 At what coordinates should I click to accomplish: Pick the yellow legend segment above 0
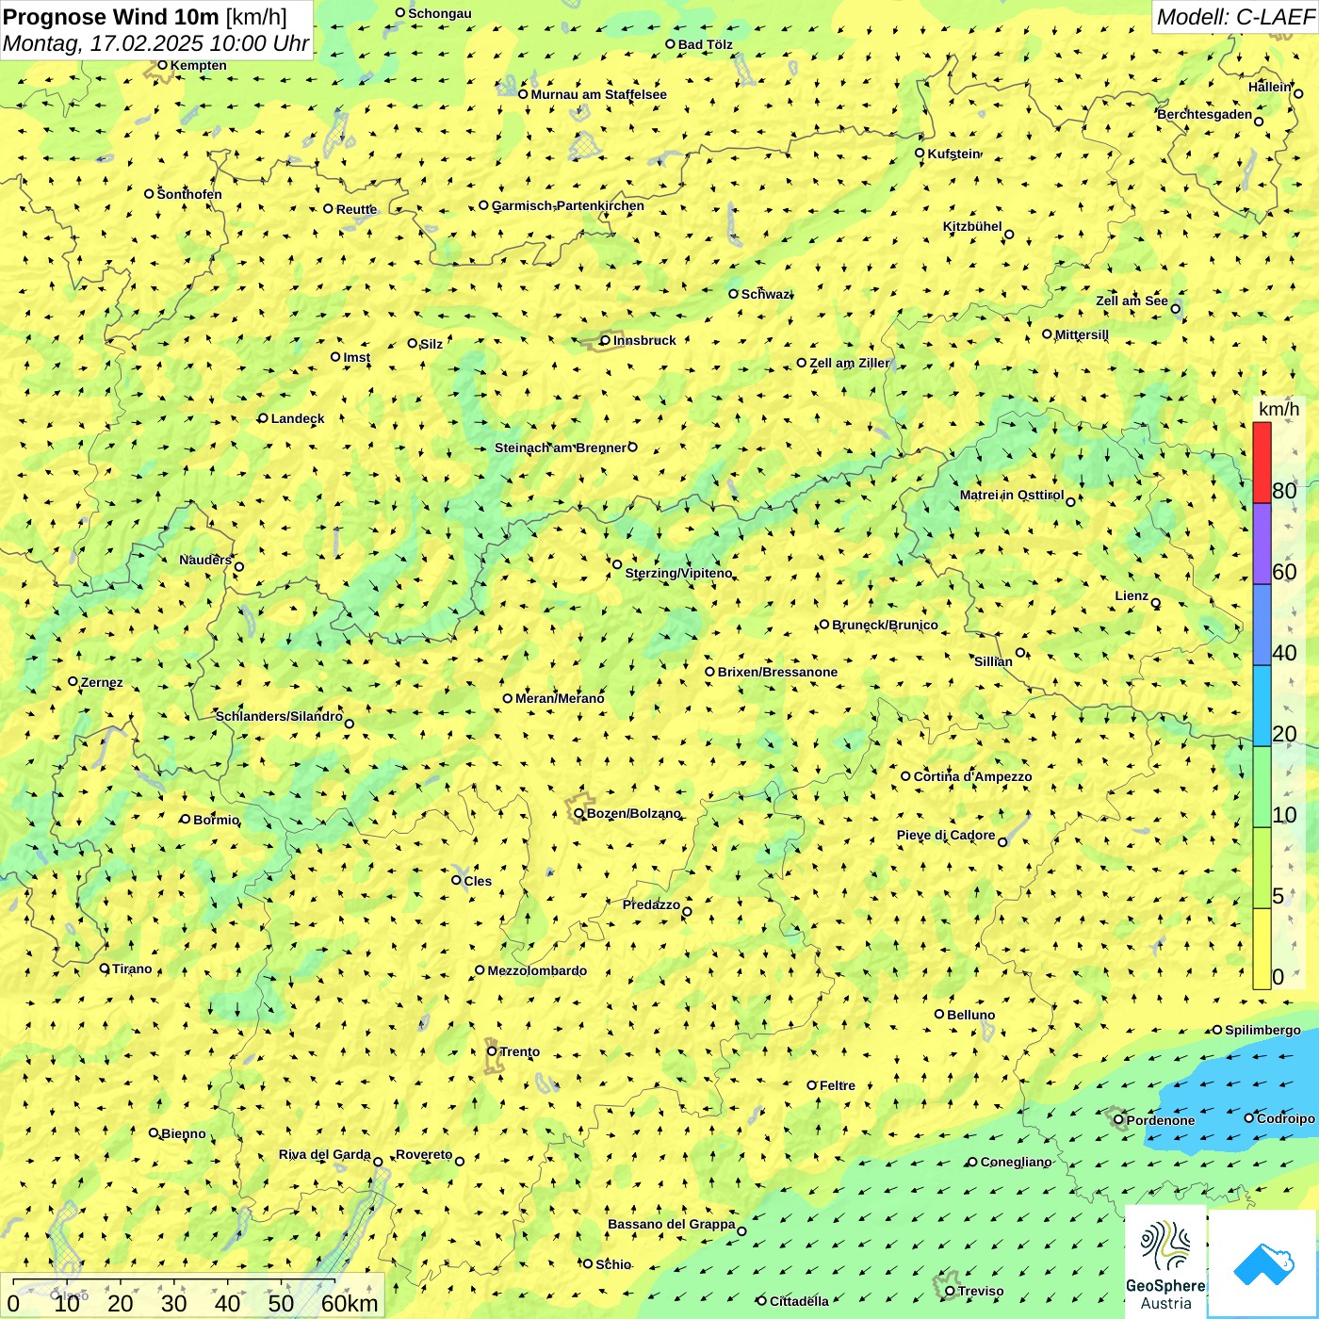[x=1262, y=949]
